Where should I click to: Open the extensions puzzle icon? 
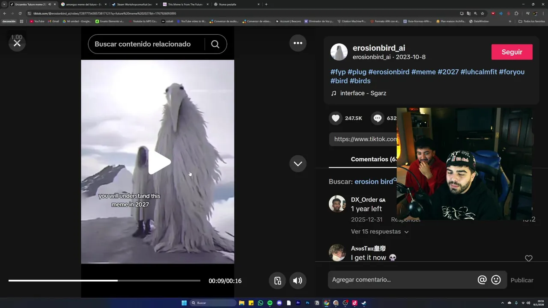tap(516, 13)
